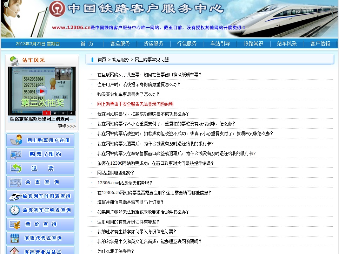Screen dimensions: 339x254
Task: Click the 退票 button label
Action: pyautogui.click(x=42, y=168)
